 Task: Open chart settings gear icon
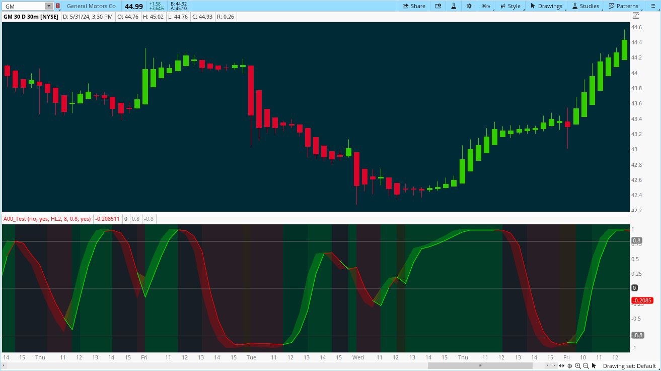coord(469,6)
